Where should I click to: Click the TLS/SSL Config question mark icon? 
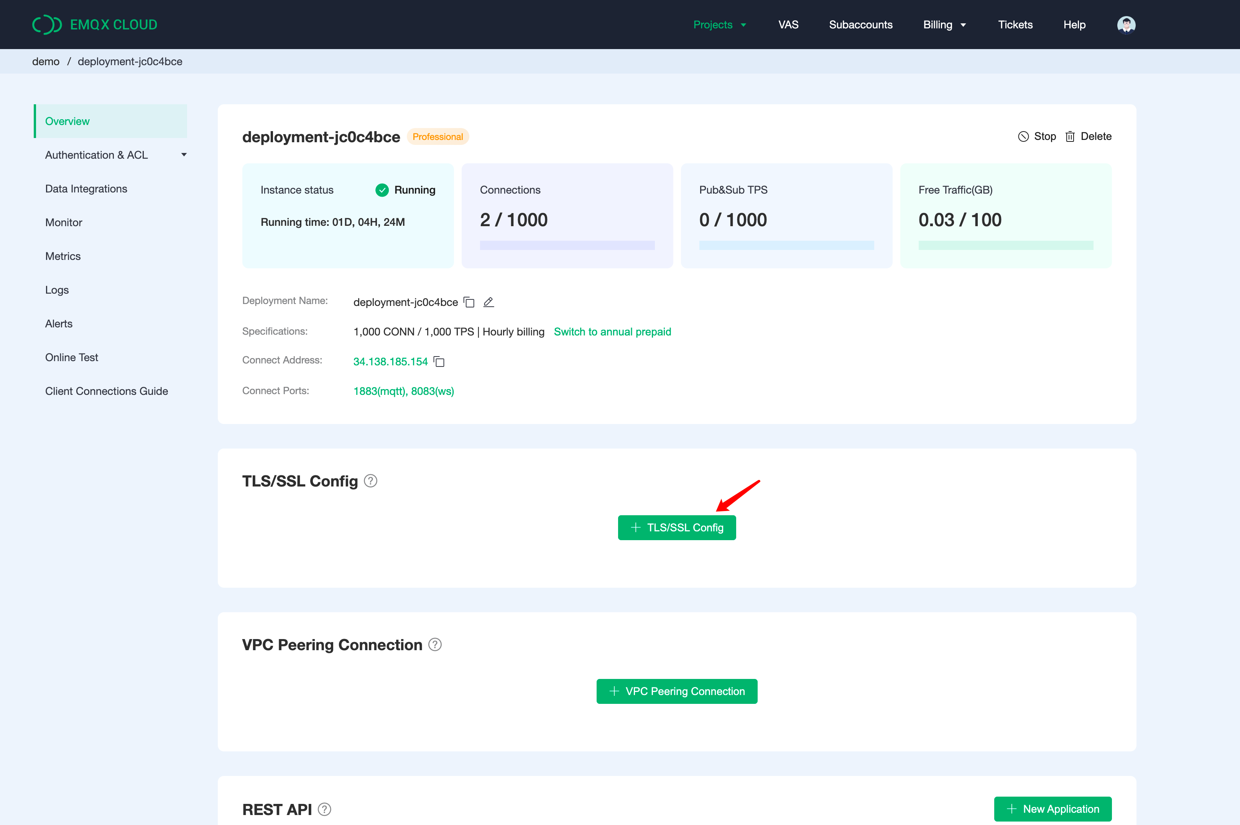[x=372, y=481]
